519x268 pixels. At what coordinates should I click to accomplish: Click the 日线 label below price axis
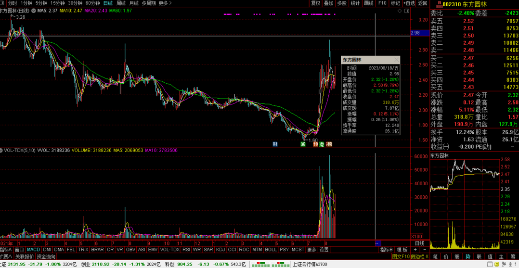(420, 243)
